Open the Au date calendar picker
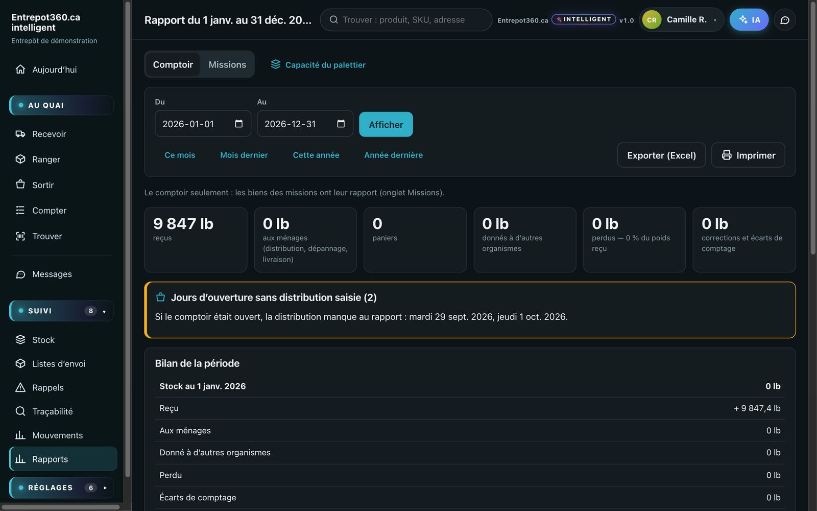The height and width of the screenshot is (511, 817). coord(341,124)
